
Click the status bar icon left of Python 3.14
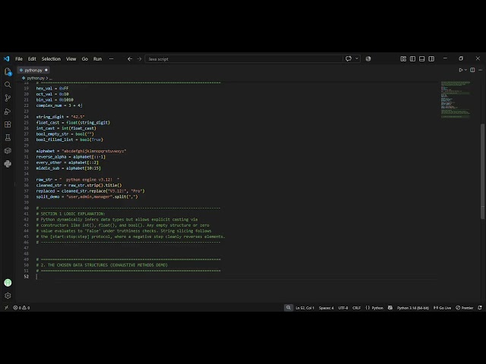390,308
